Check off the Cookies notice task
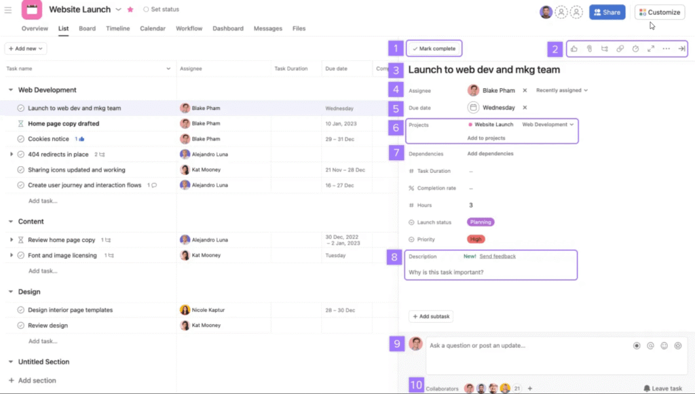This screenshot has height=394, width=695. 21,139
